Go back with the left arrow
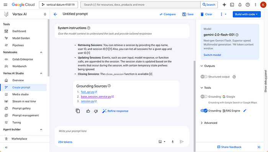The height and width of the screenshot is (152, 268). pyautogui.click(x=56, y=14)
